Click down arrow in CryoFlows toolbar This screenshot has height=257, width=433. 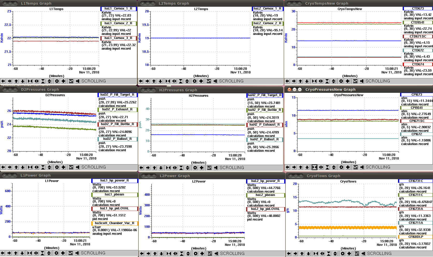pyautogui.click(x=308, y=254)
